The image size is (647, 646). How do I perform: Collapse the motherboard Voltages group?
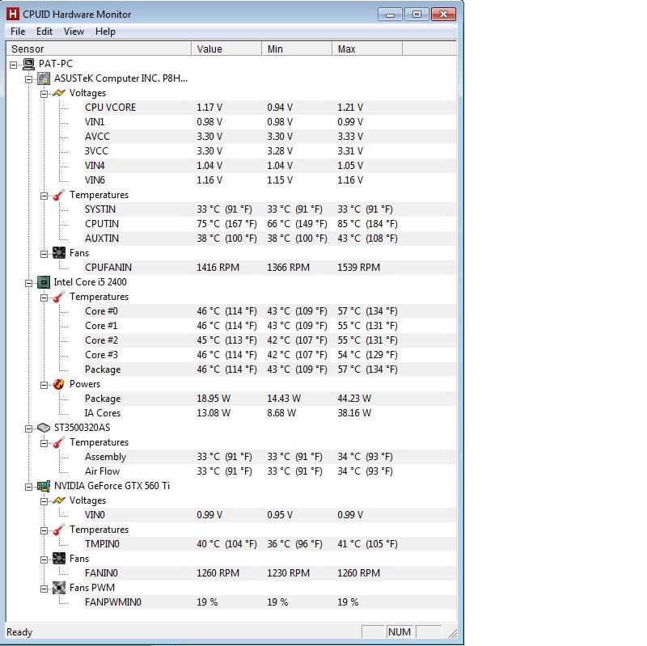pos(44,94)
